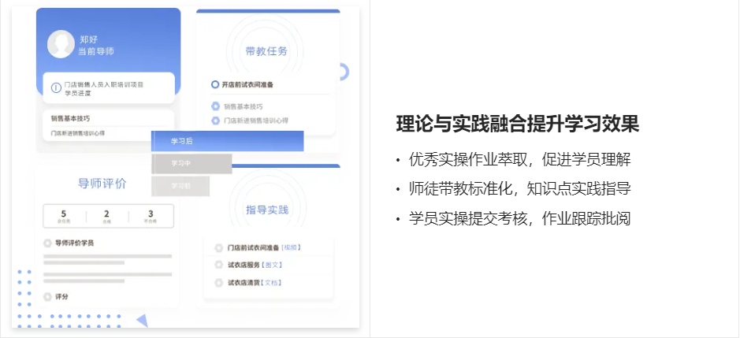Image resolution: width=740 pixels, height=338 pixels.
Task: Click the line 师徒带教标准化，知识点实践指导
Action: click(519, 189)
